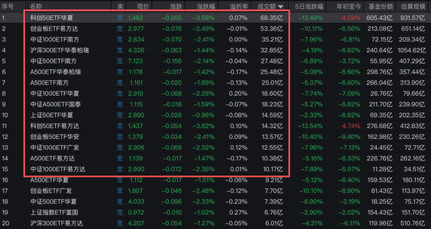Click year-to-date value 4.59%

(351, 18)
